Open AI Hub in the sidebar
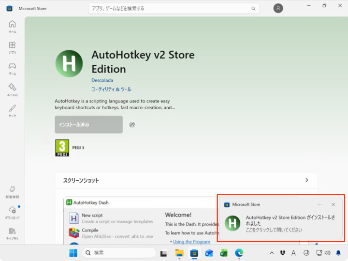The height and width of the screenshot is (261, 348). (x=12, y=89)
